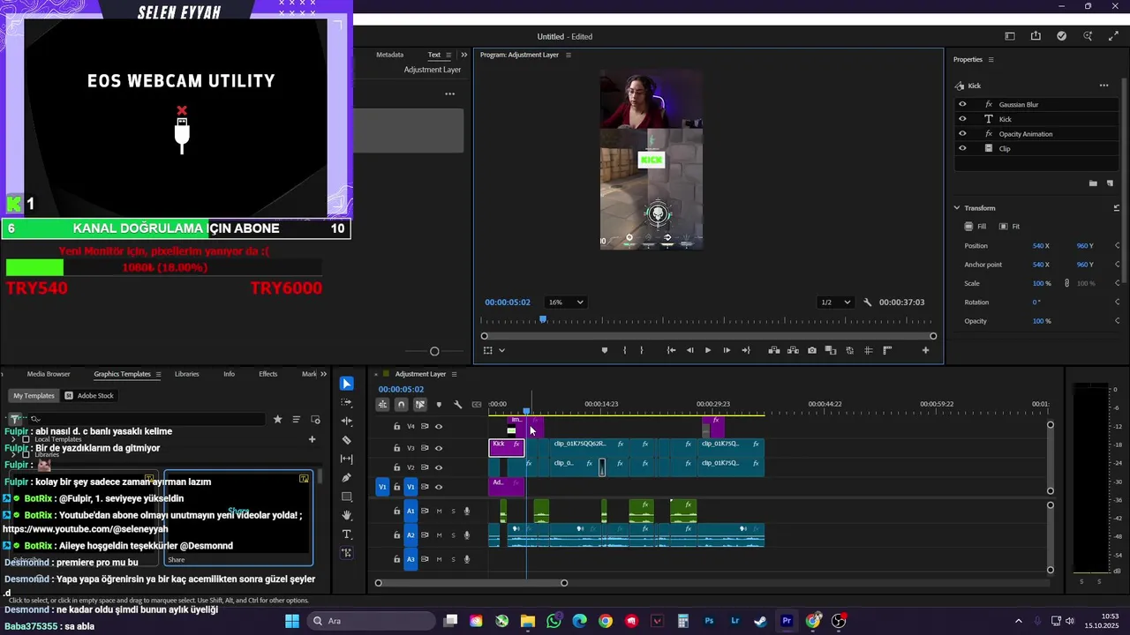Step forward one frame
Viewport: 1130px width, 635px height.
tap(727, 350)
